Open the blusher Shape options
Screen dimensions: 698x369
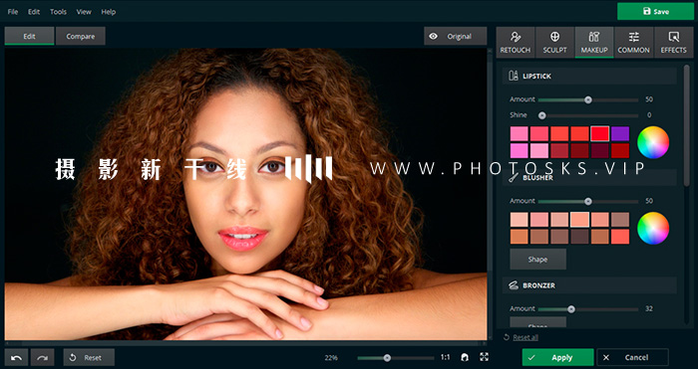(537, 260)
